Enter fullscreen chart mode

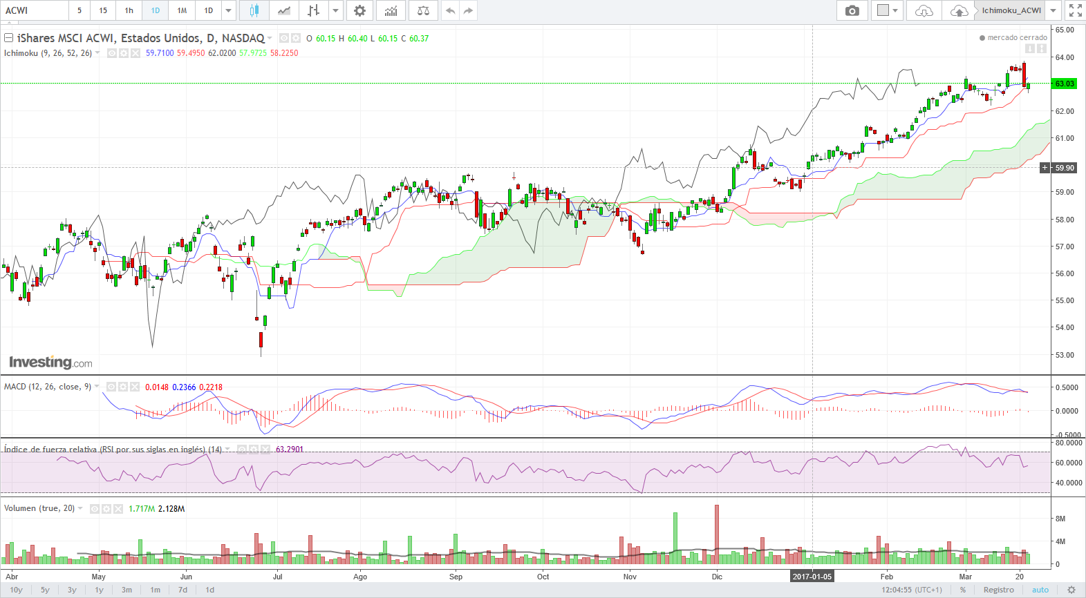[1075, 10]
